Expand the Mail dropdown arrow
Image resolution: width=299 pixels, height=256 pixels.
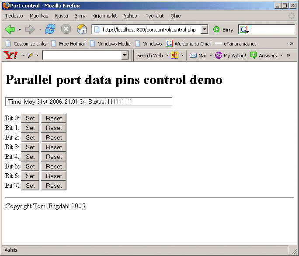coord(211,56)
